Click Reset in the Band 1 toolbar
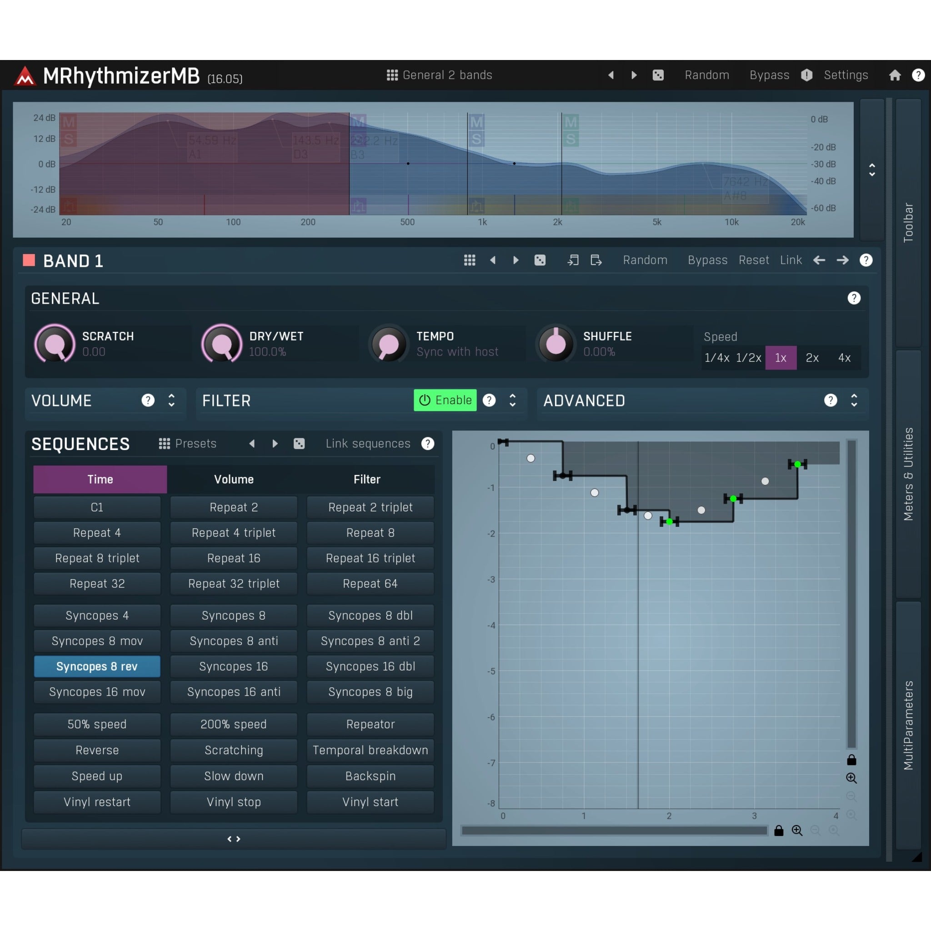 [753, 260]
